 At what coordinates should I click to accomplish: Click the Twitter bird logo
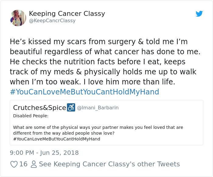coord(199,14)
